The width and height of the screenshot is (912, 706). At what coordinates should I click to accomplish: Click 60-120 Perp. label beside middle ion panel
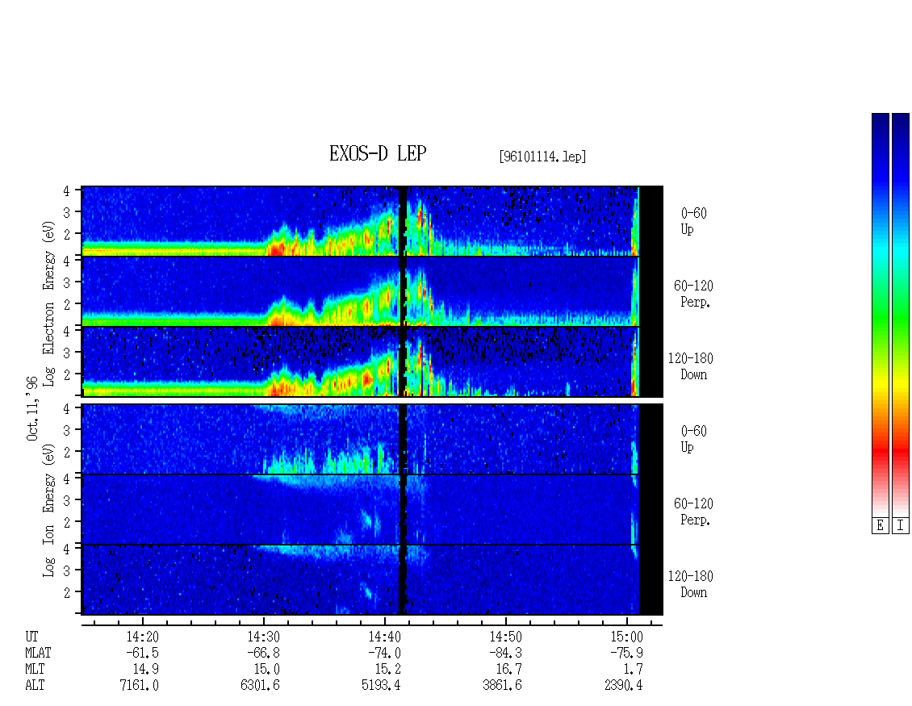point(693,512)
